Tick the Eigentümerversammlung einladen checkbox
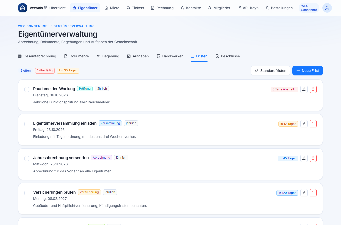The image size is (341, 225). pos(27,124)
